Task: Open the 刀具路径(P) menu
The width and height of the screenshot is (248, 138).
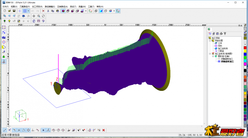Action: click(x=25, y=7)
